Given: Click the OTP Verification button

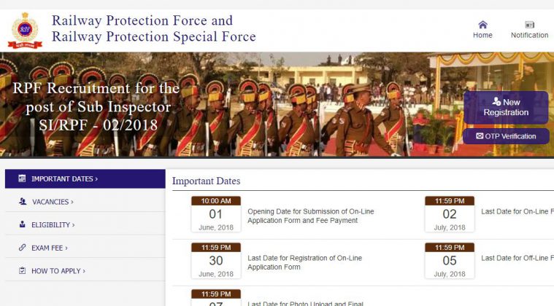Looking at the screenshot, I should [506, 136].
